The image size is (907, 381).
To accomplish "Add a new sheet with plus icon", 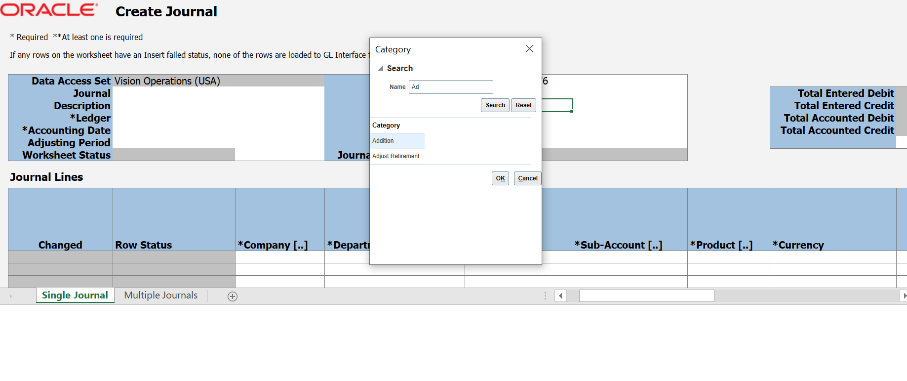I will [x=233, y=296].
